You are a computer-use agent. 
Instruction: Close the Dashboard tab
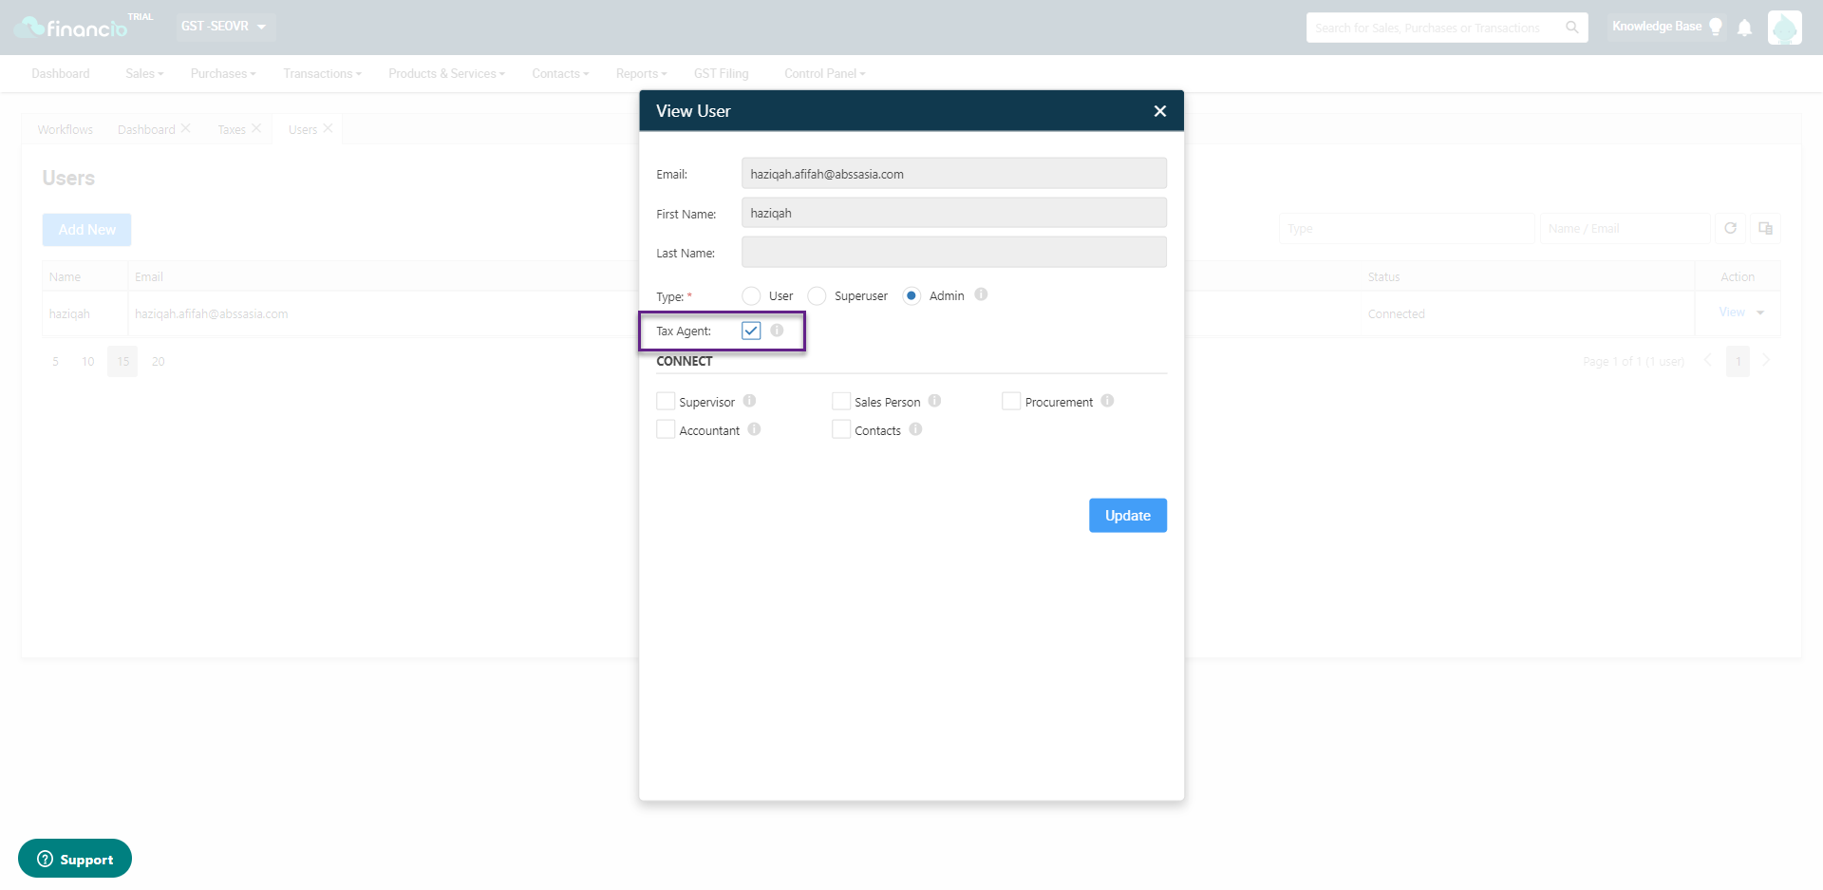tap(185, 128)
